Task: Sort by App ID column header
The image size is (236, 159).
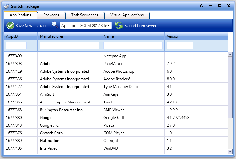Action: (x=20, y=36)
